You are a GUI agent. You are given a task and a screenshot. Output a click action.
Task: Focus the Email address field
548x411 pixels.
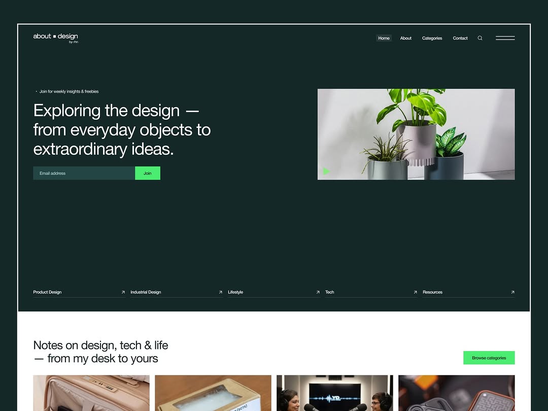point(84,173)
